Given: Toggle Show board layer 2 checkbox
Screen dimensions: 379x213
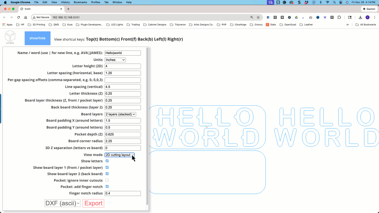Looking at the screenshot, I should click(x=107, y=174).
